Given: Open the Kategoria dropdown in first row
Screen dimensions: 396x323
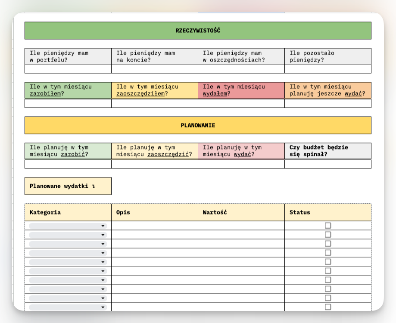Looking at the screenshot, I should [68, 226].
